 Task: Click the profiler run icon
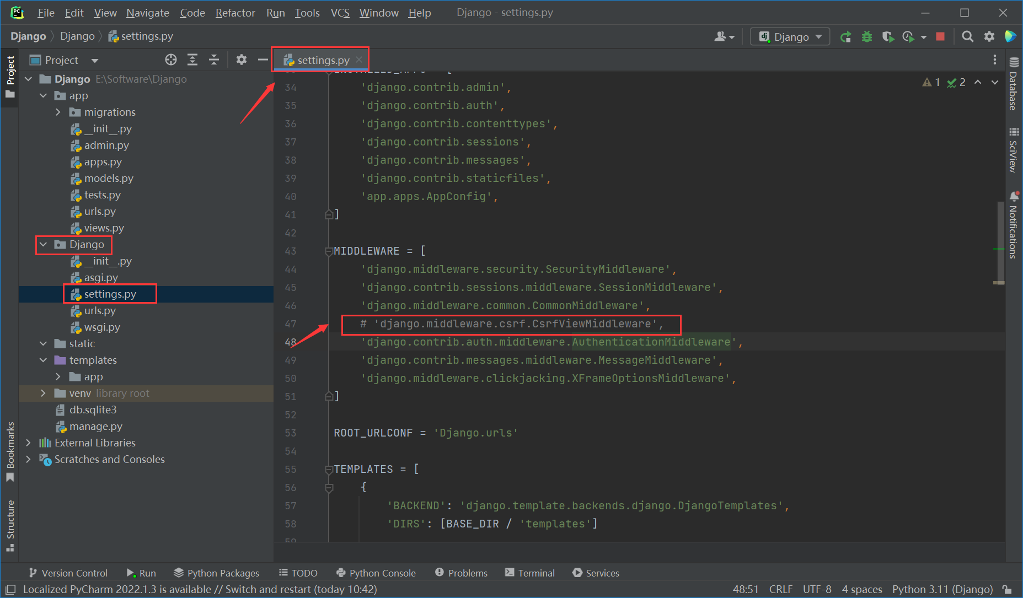point(908,37)
